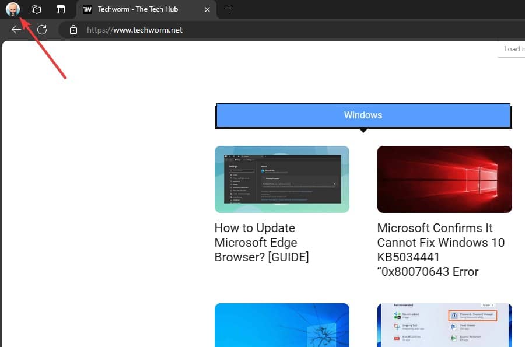The image size is (525, 347).
Task: Open the Edge settings article thumbnail
Action: (282, 179)
